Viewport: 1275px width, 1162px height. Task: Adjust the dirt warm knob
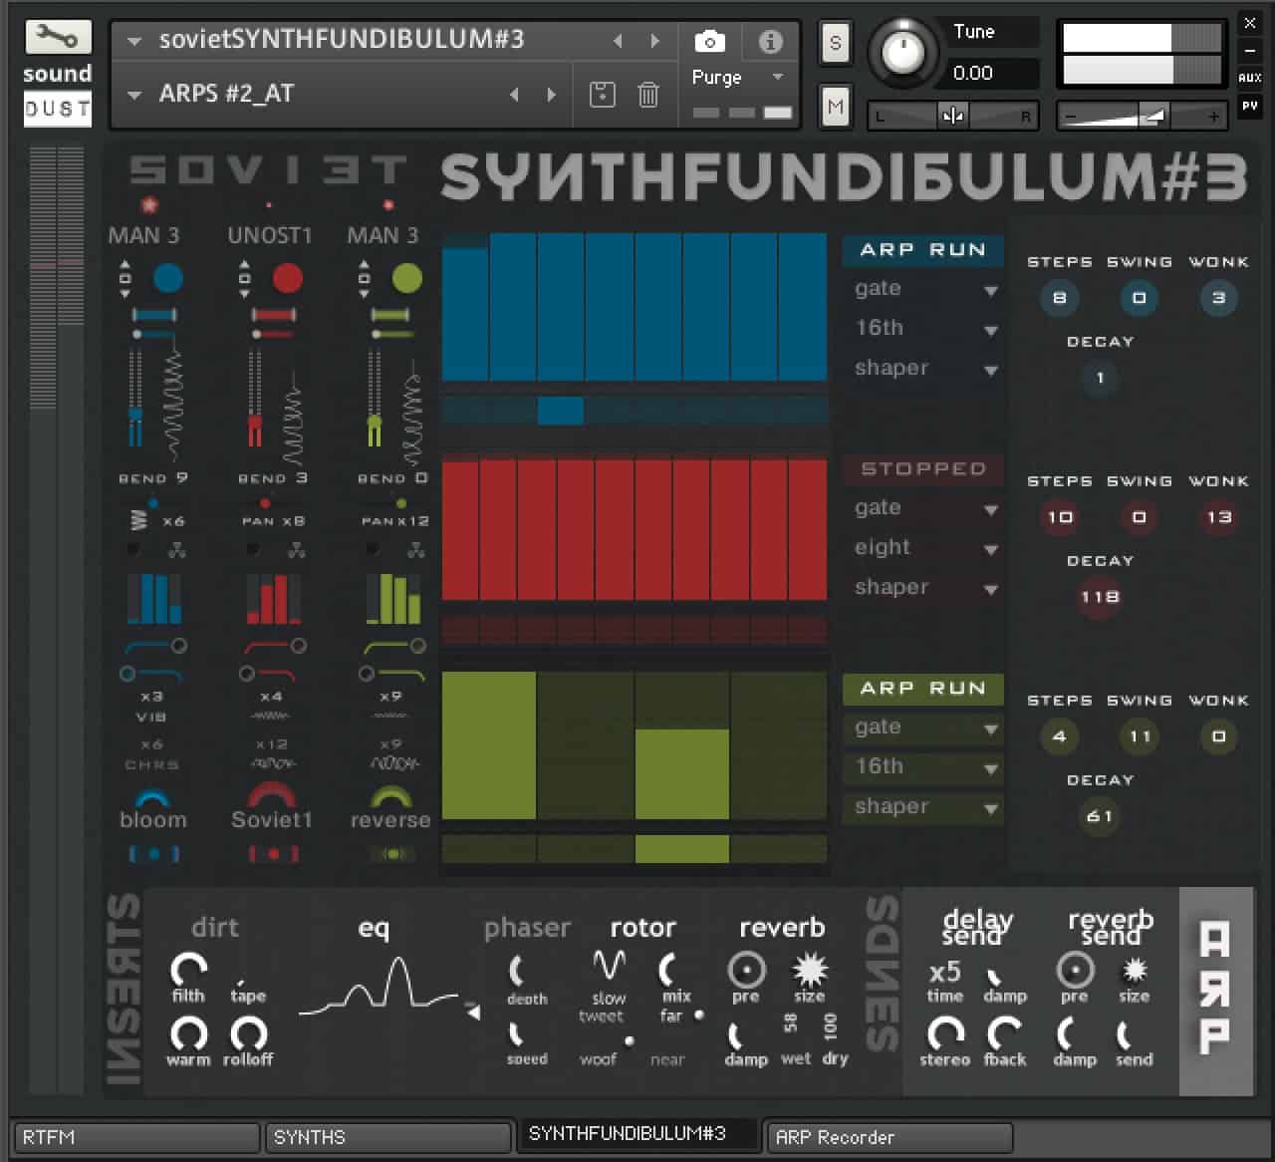[188, 1033]
